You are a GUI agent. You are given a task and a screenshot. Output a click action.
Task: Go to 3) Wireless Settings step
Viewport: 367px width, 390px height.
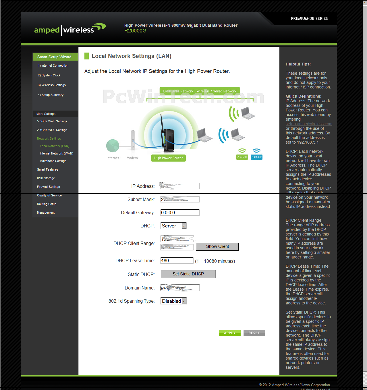tap(52, 85)
